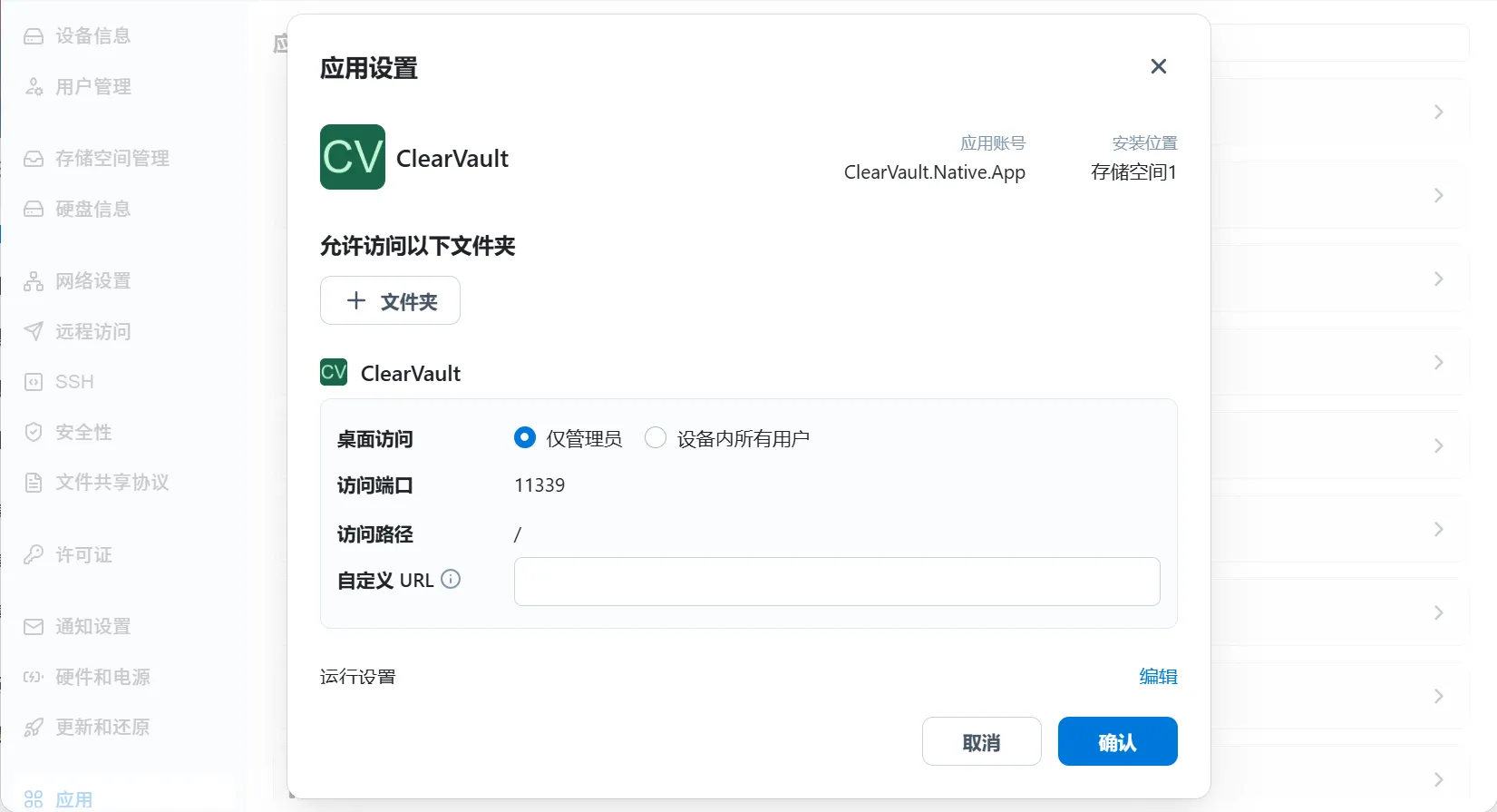The height and width of the screenshot is (812, 1497).
Task: Click the 编辑 link for 运行设置
Action: [1159, 677]
